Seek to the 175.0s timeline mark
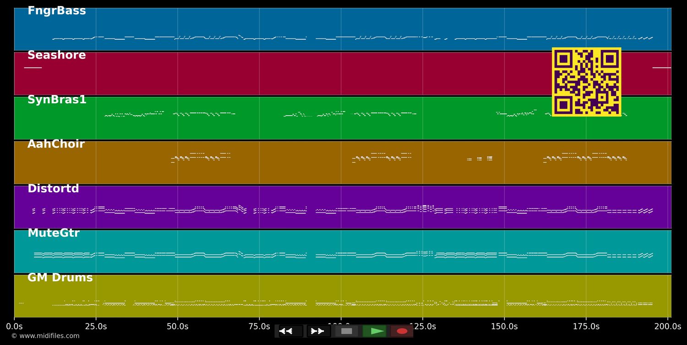The width and height of the screenshot is (687, 345). pos(586,327)
